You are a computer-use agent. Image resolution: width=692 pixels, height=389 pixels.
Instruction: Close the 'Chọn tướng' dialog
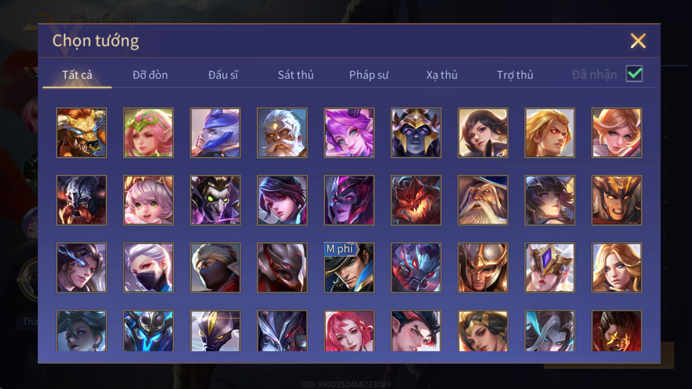pyautogui.click(x=638, y=41)
